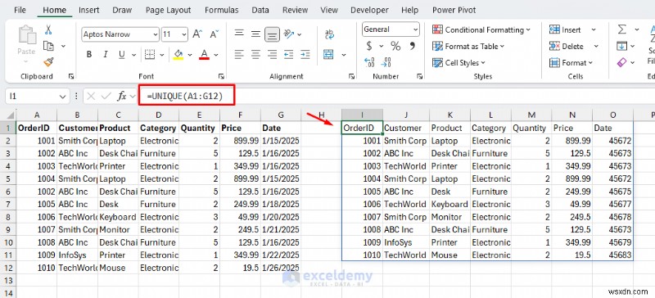Select column D header

click(x=159, y=115)
